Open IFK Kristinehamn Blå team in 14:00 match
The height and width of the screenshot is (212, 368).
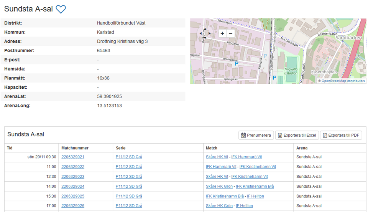255,186
